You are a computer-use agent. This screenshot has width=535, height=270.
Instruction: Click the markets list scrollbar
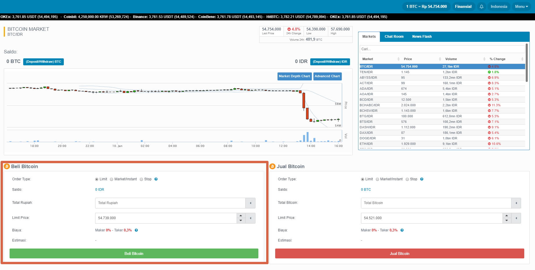click(x=527, y=62)
